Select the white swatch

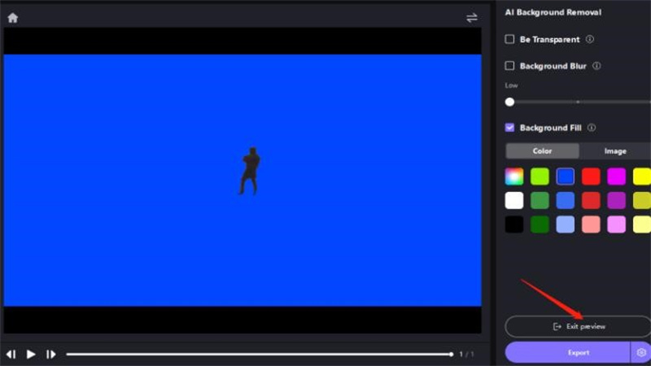point(514,201)
